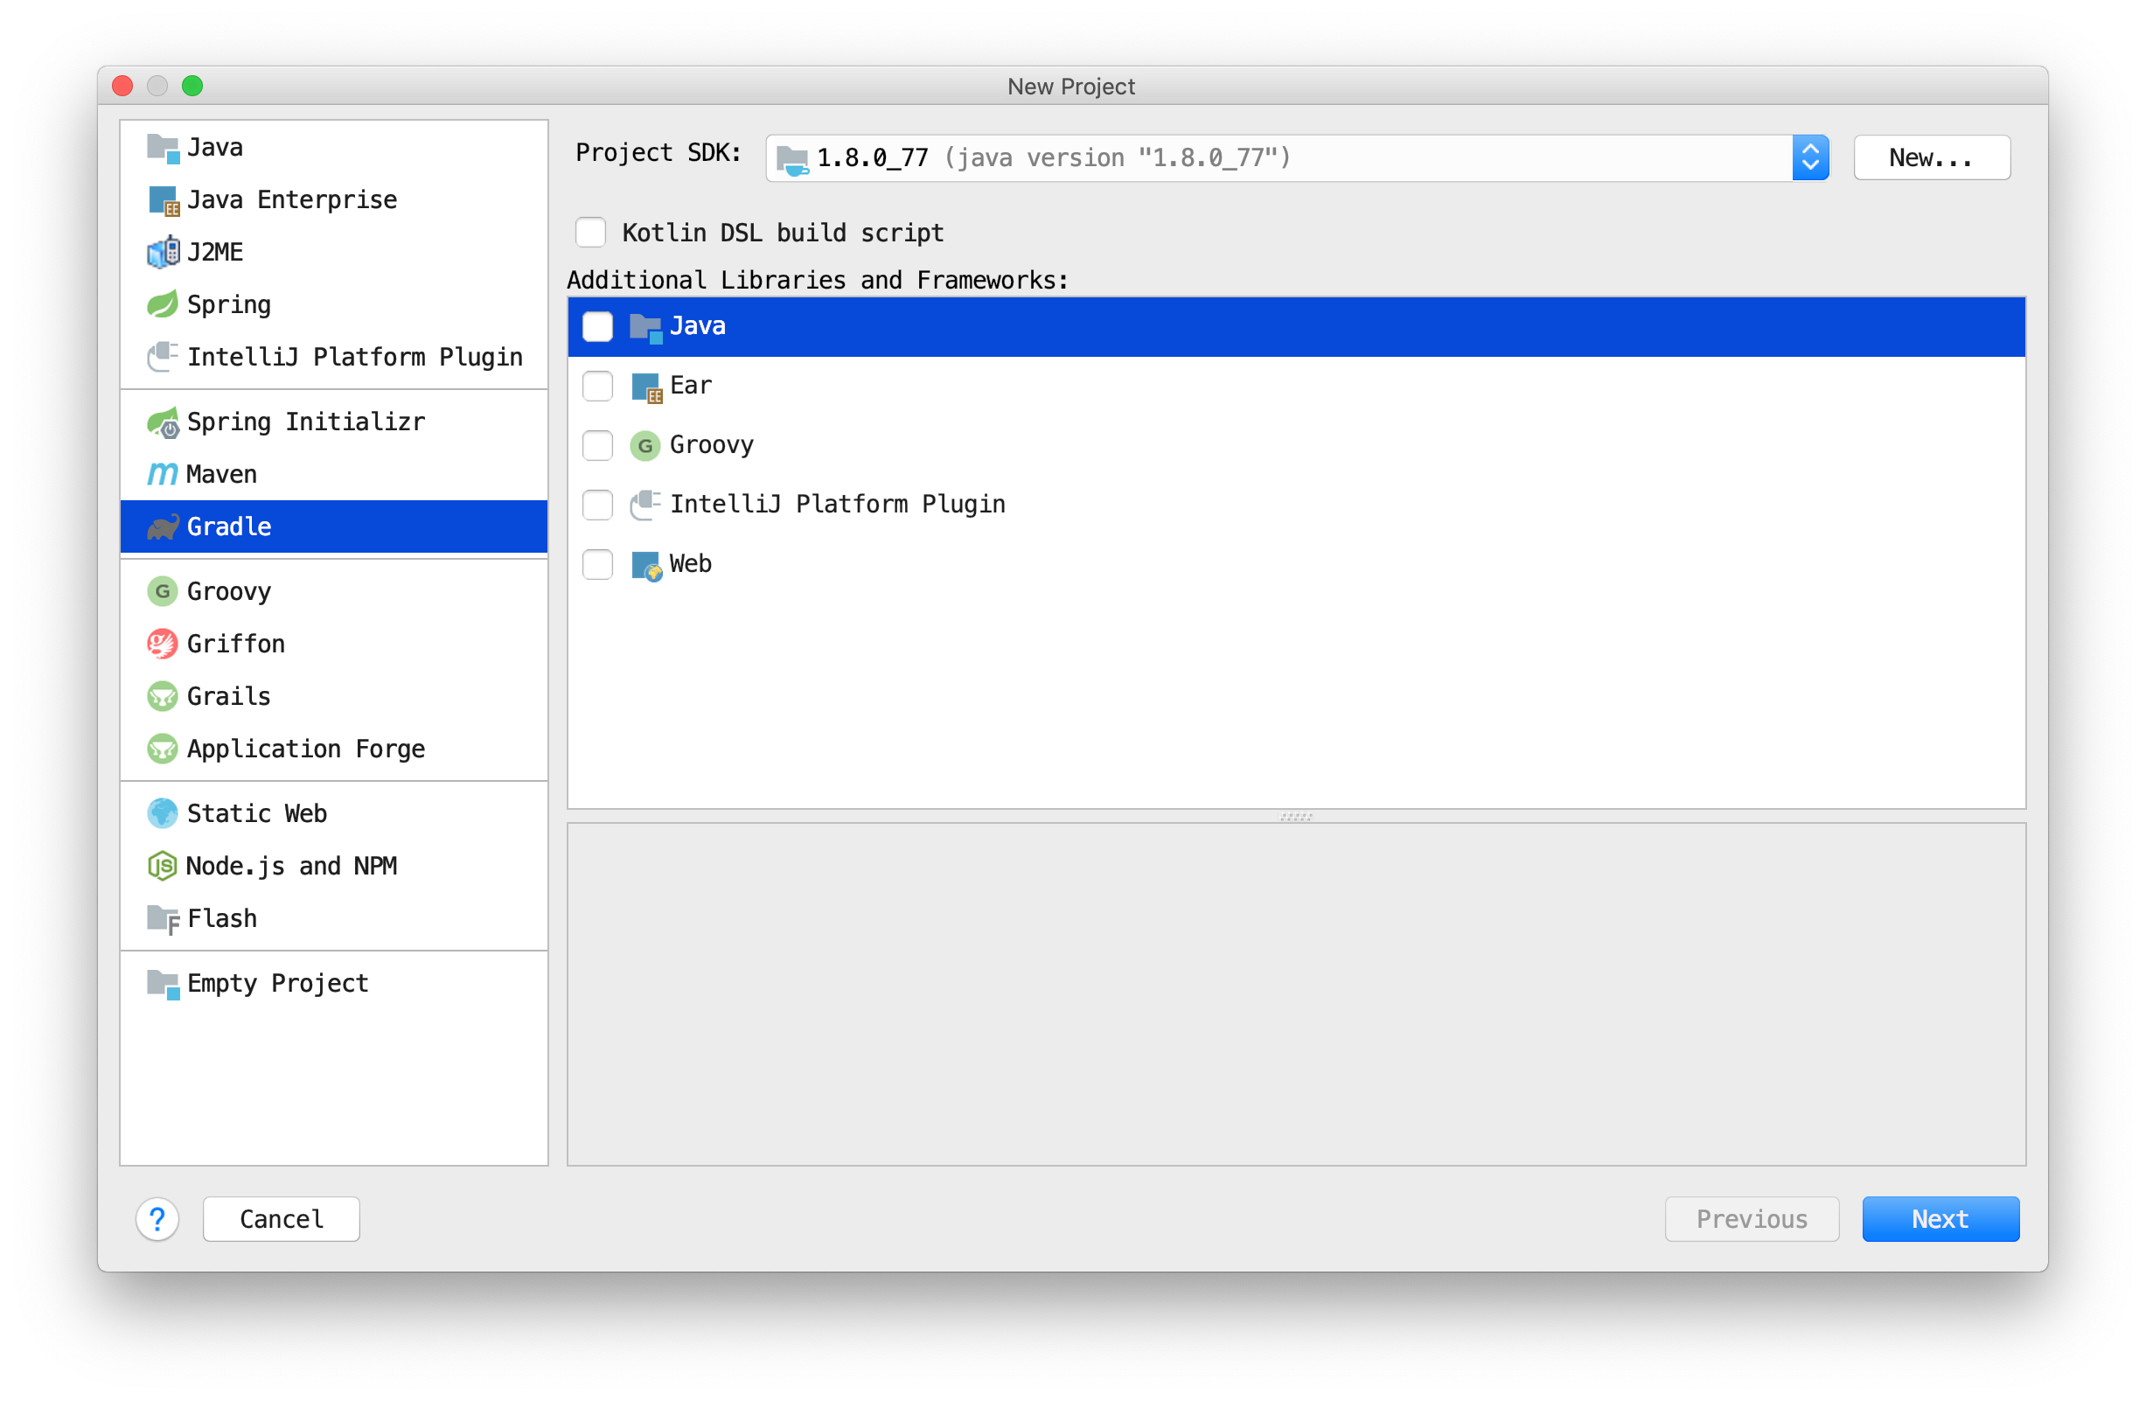The width and height of the screenshot is (2146, 1401).
Task: Click the 'Ear' framework label
Action: point(691,386)
